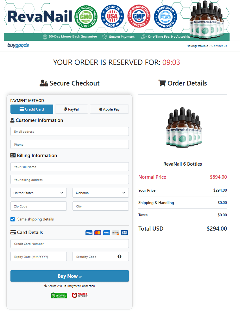This screenshot has height=312, width=240.
Task: Uncheck Same shipping details
Action: coord(13,219)
